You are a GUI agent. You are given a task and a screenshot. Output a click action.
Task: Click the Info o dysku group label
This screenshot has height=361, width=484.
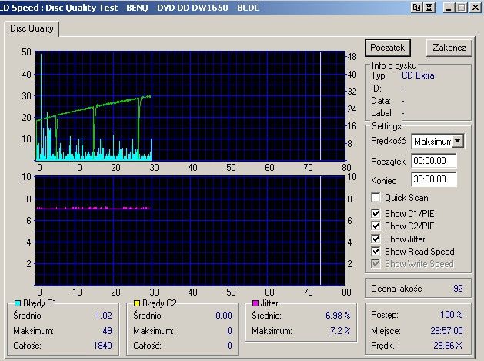pyautogui.click(x=394, y=65)
